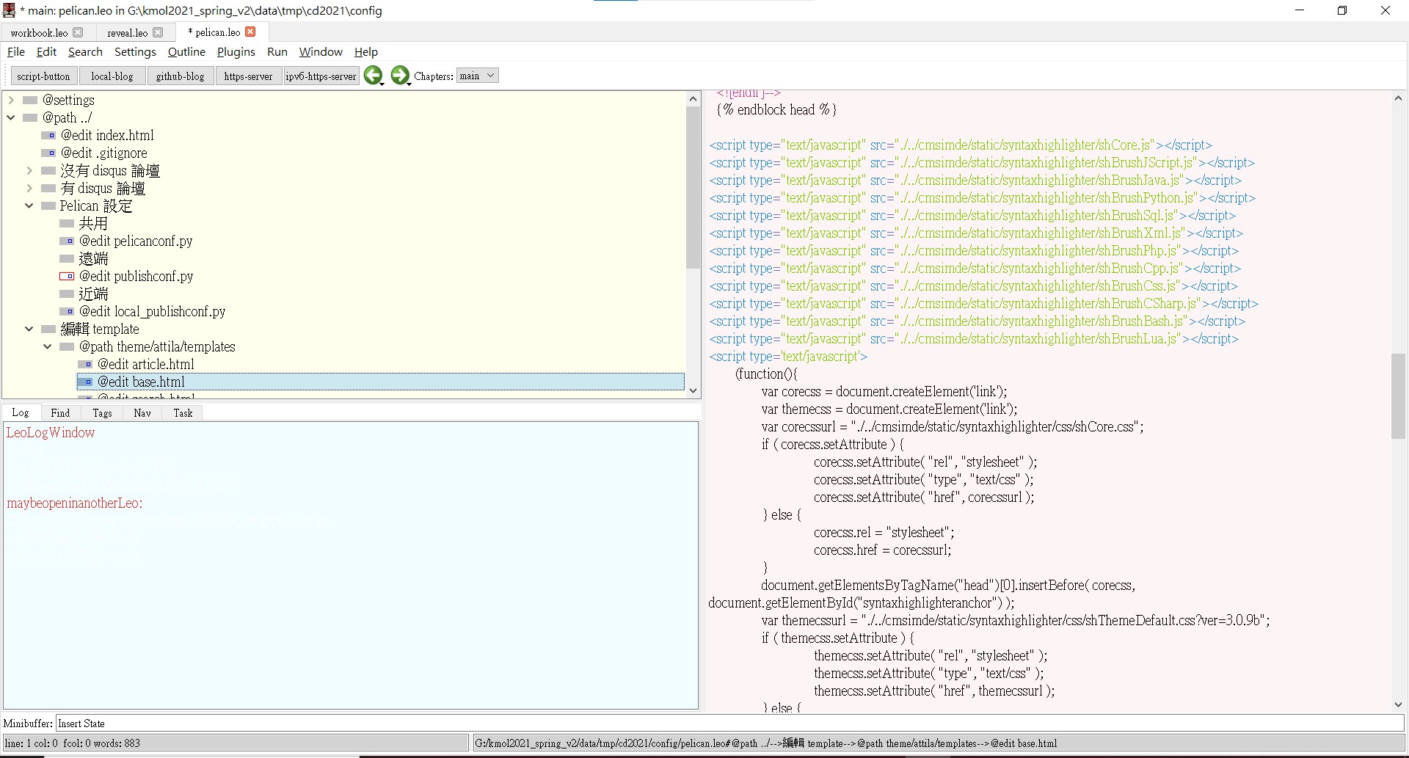Open the Search menu
Screen dimensions: 1409x758
point(85,51)
